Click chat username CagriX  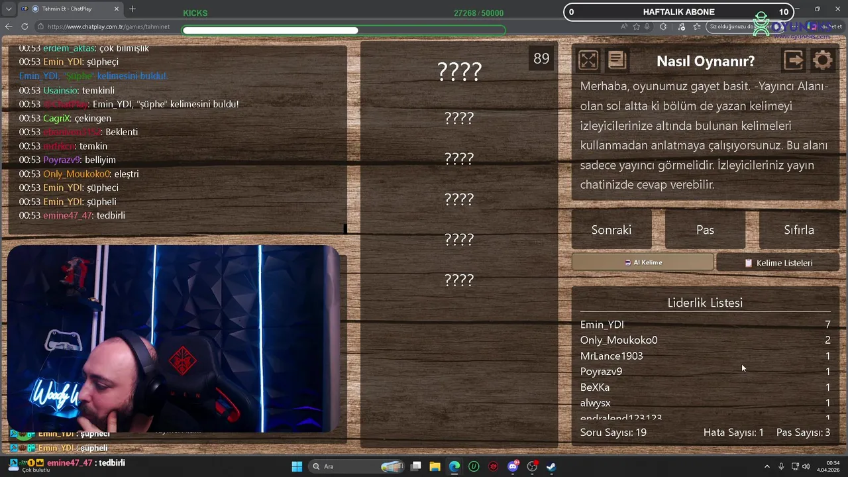(x=56, y=118)
